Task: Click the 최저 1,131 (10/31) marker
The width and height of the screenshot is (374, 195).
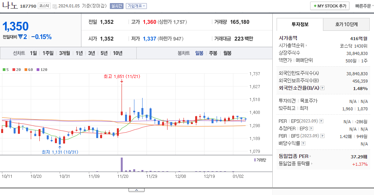Action: pyautogui.click(x=60, y=152)
